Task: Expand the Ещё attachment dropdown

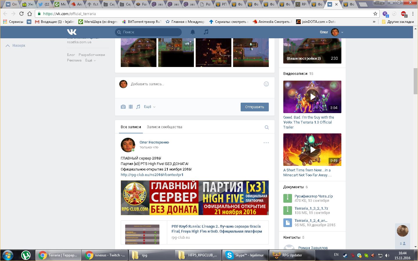Action: pyautogui.click(x=149, y=107)
